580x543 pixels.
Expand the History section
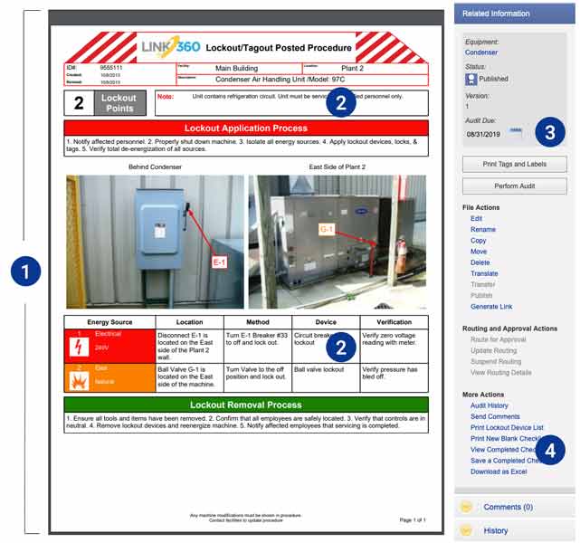click(x=495, y=530)
